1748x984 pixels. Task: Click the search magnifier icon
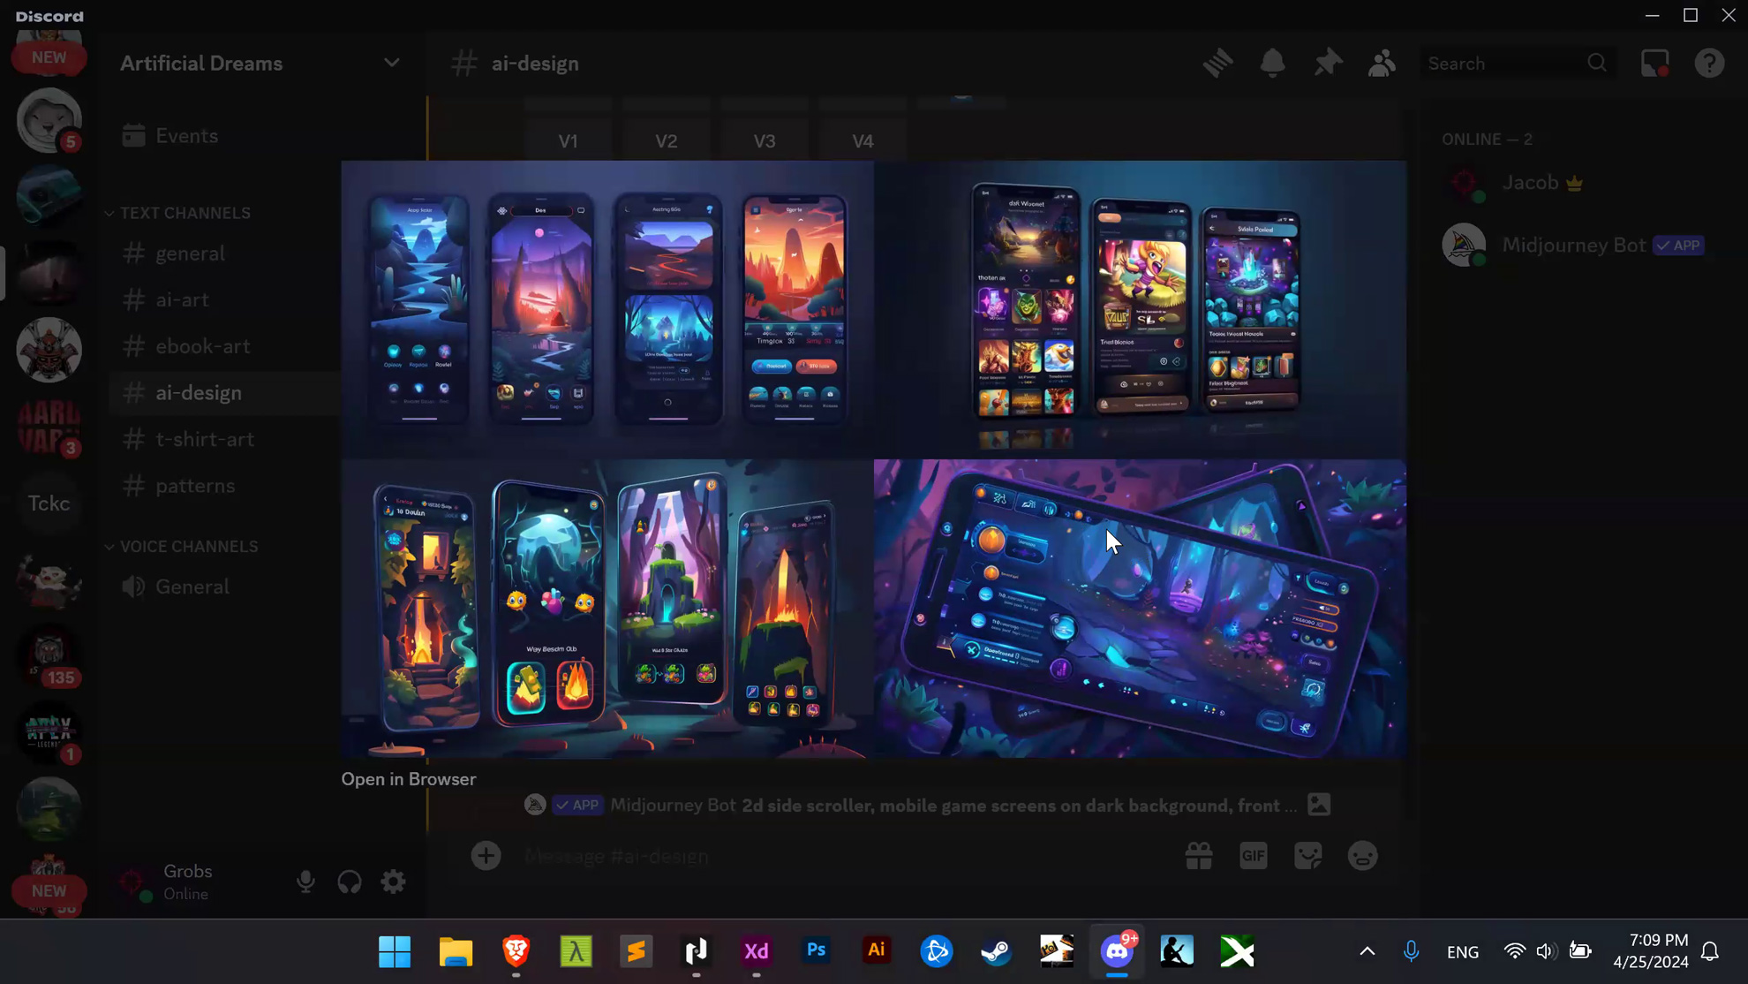(1597, 63)
